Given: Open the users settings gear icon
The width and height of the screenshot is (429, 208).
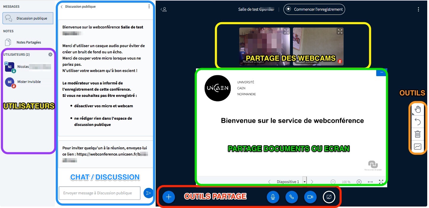Looking at the screenshot, I should point(50,55).
